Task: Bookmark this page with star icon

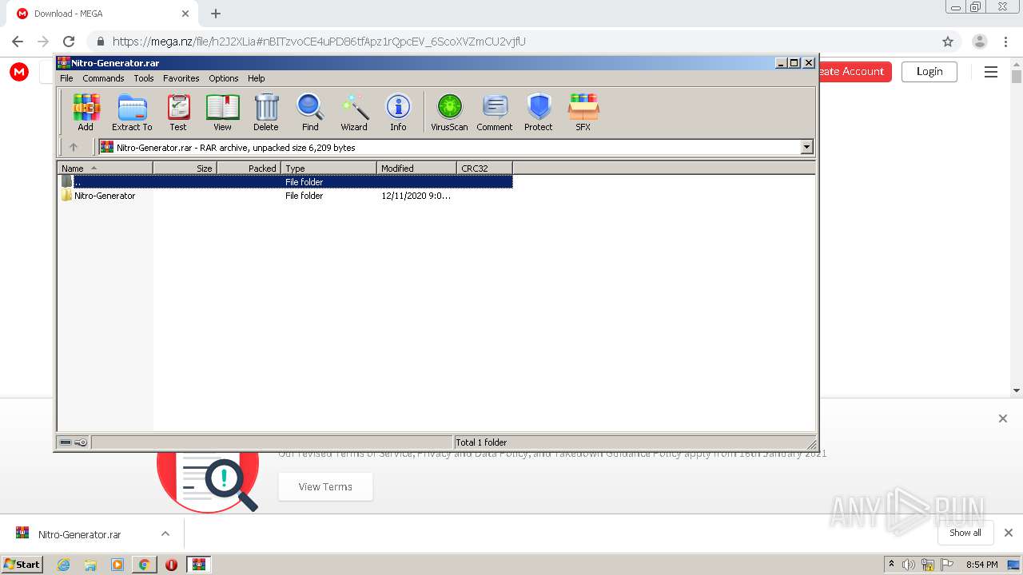Action: (948, 42)
